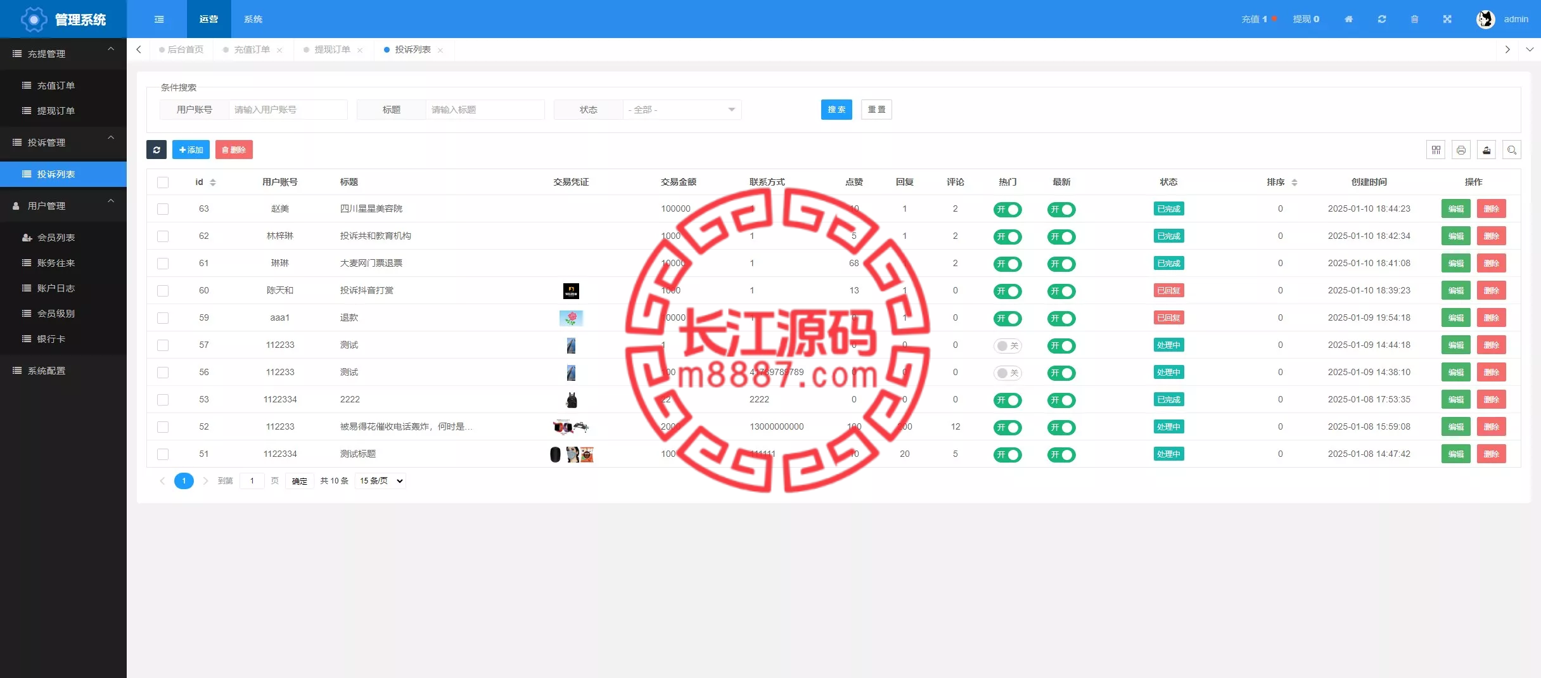Click the 标题 input field
The width and height of the screenshot is (1541, 678).
pos(485,110)
